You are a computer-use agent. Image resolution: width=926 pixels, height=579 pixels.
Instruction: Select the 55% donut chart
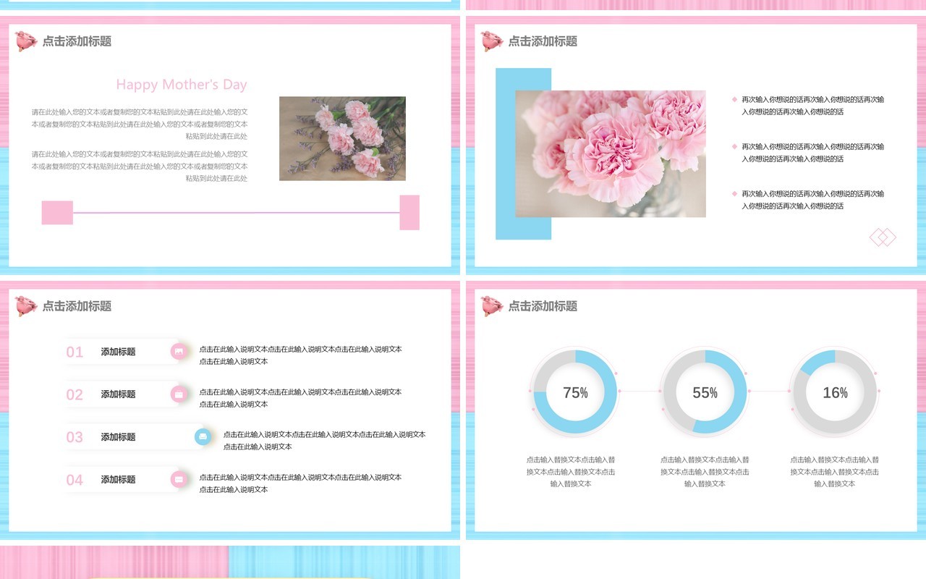[705, 392]
